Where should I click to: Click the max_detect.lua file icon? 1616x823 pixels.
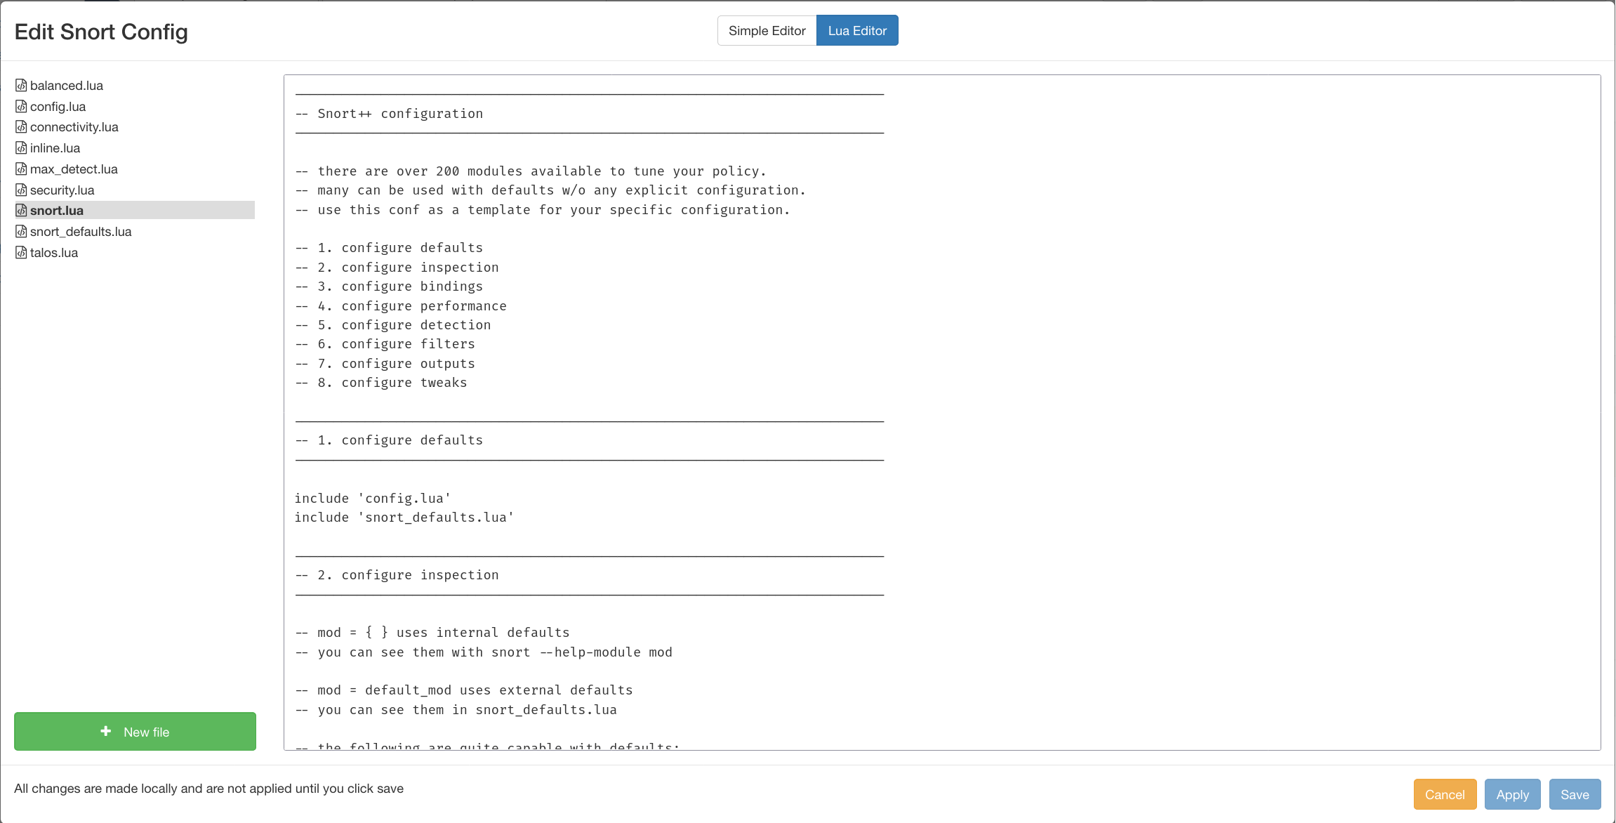tap(21, 169)
